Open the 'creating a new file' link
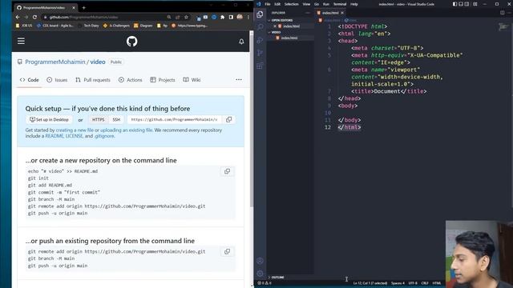This screenshot has width=513, height=288. (x=75, y=130)
